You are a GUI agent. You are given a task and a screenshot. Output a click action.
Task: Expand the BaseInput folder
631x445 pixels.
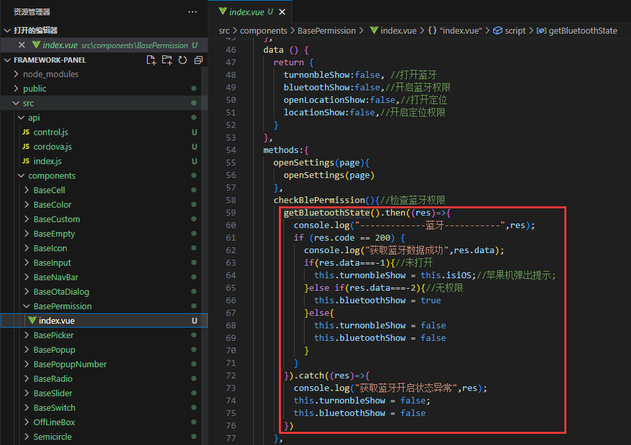(26, 263)
